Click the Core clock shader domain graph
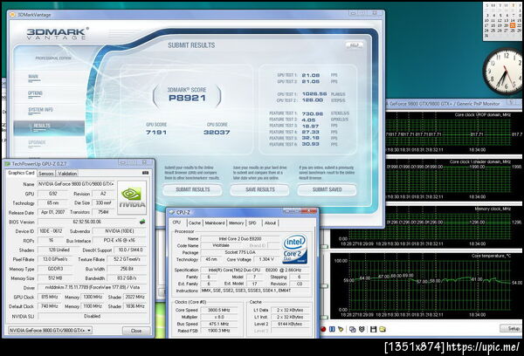524x356 pixels. [452, 180]
